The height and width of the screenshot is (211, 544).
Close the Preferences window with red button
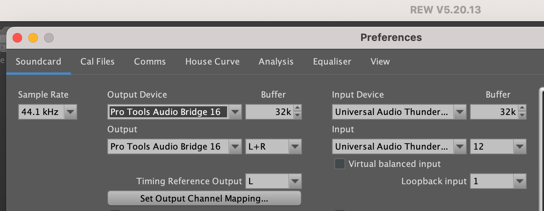click(x=17, y=38)
